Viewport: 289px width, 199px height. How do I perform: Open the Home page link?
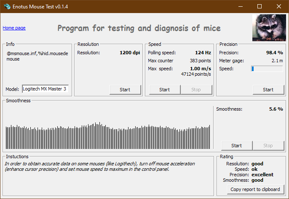[x=14, y=28]
